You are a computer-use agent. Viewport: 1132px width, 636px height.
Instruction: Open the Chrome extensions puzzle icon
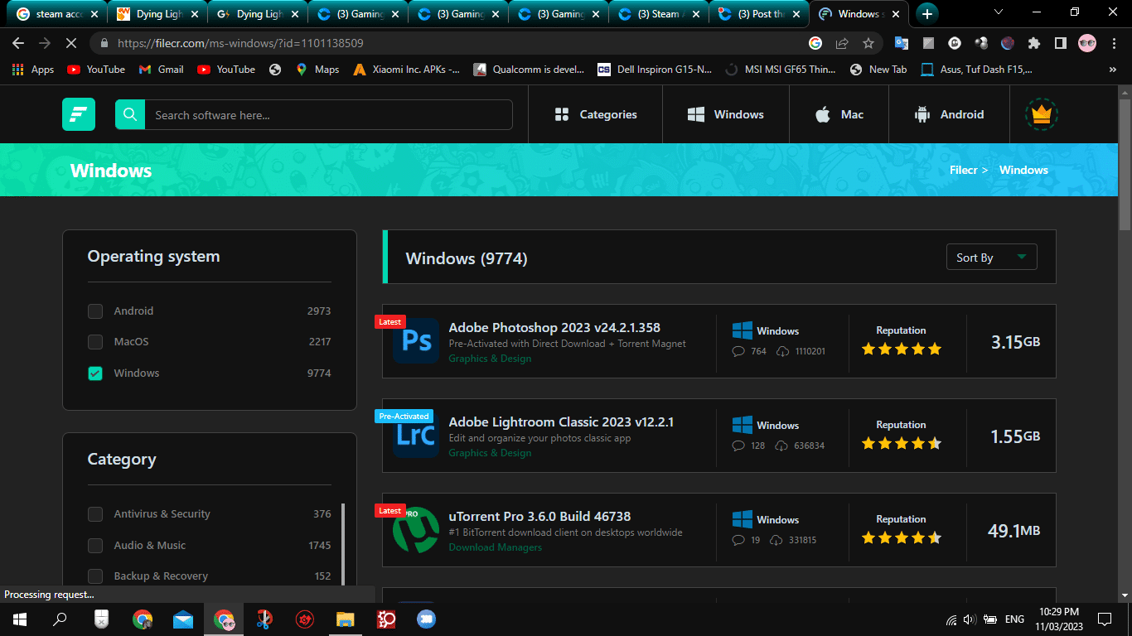(1034, 43)
